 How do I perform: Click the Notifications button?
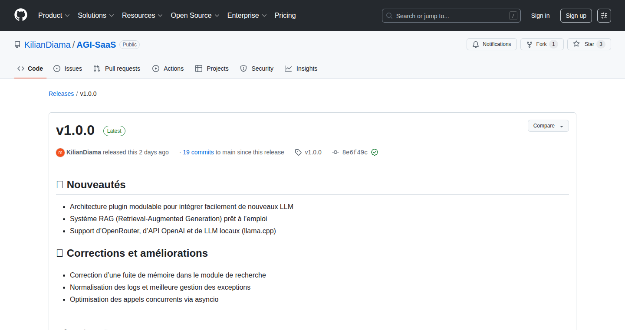[492, 44]
